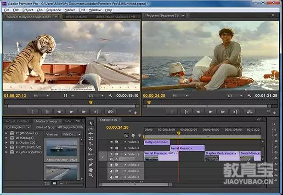283x195 pixels.
Task: Open Source monitor button editor plus
Action: click(x=136, y=113)
